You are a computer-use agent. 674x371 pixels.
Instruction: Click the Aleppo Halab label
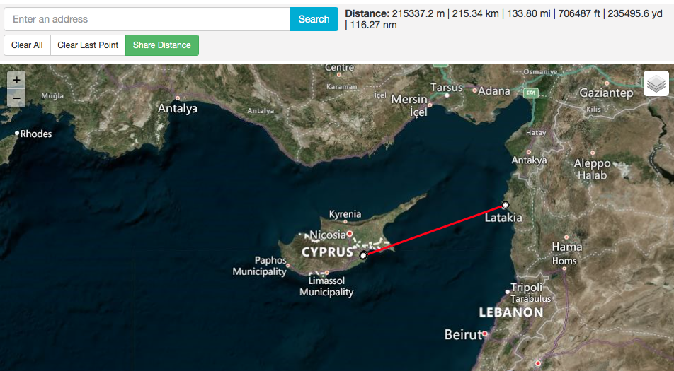(593, 169)
